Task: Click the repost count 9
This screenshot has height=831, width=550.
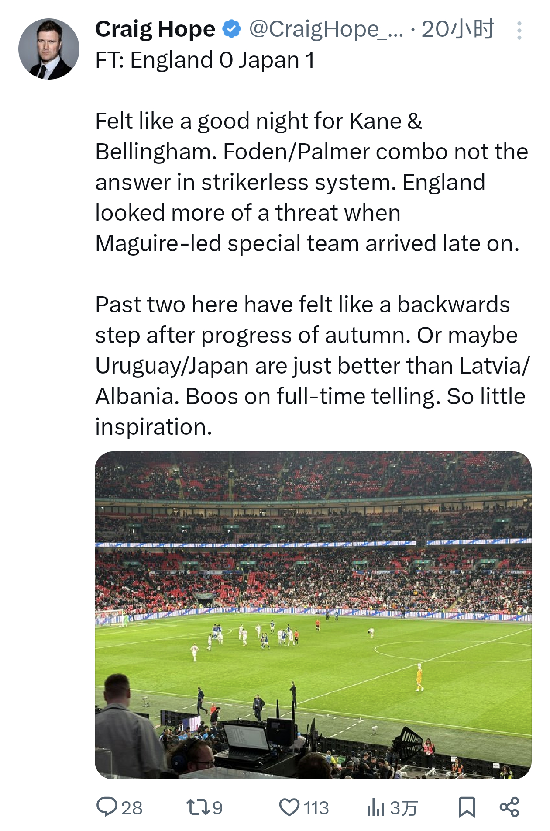Action: click(217, 808)
